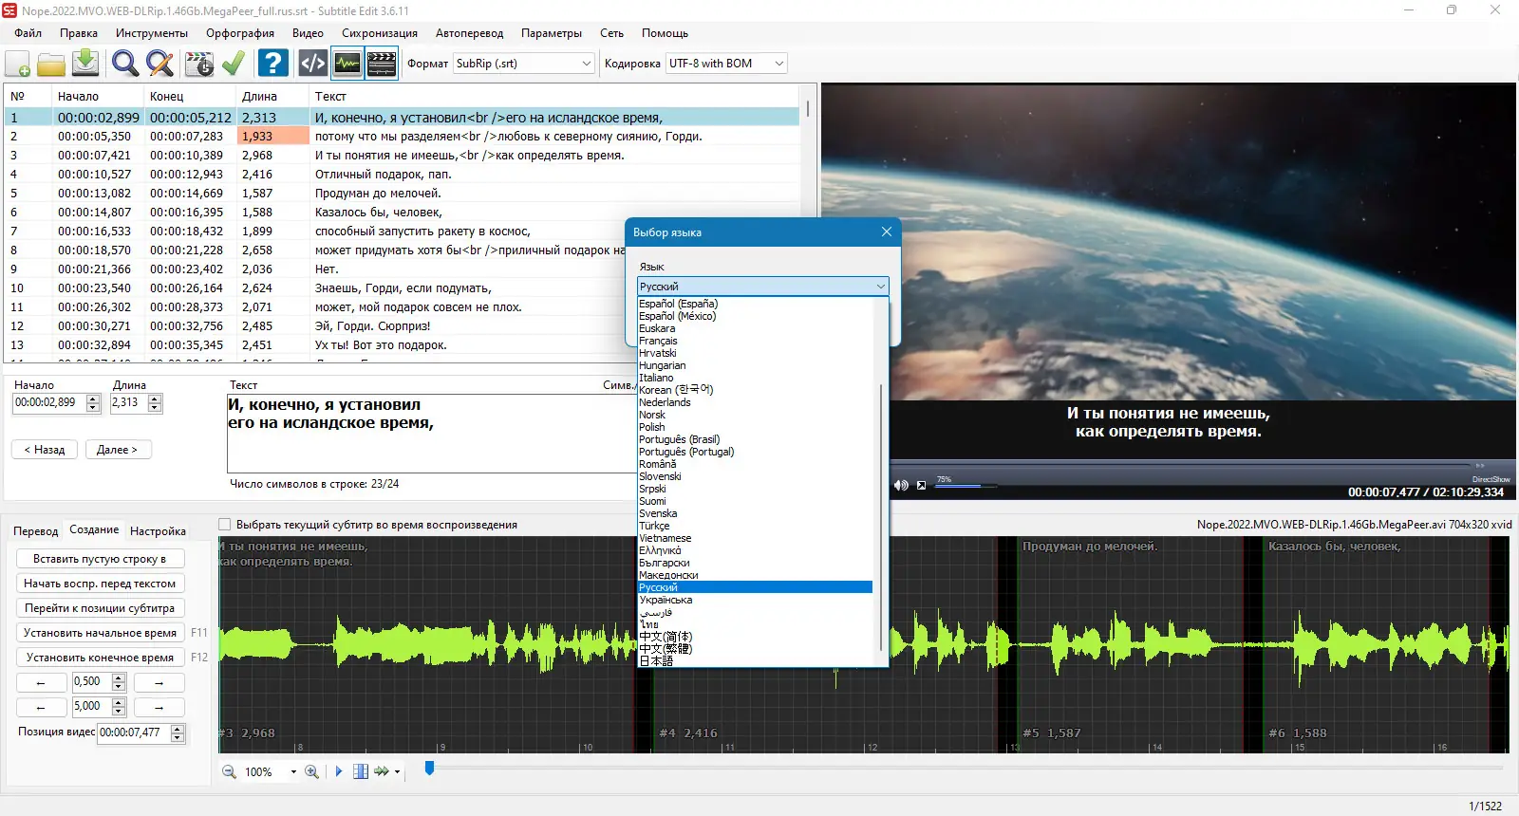
Task: Toggle video fullscreen icon in player
Action: [921, 485]
